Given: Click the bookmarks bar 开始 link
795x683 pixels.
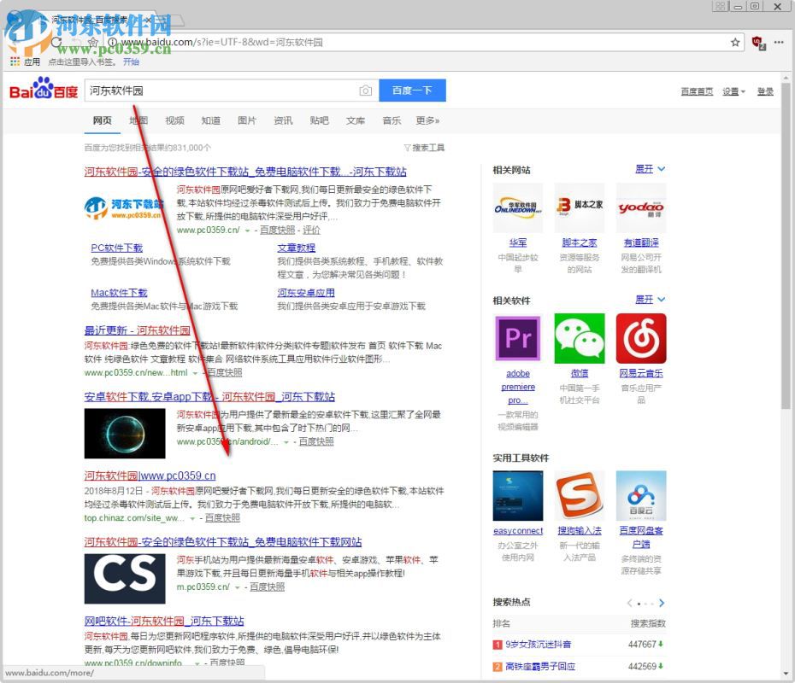Looking at the screenshot, I should tap(131, 61).
